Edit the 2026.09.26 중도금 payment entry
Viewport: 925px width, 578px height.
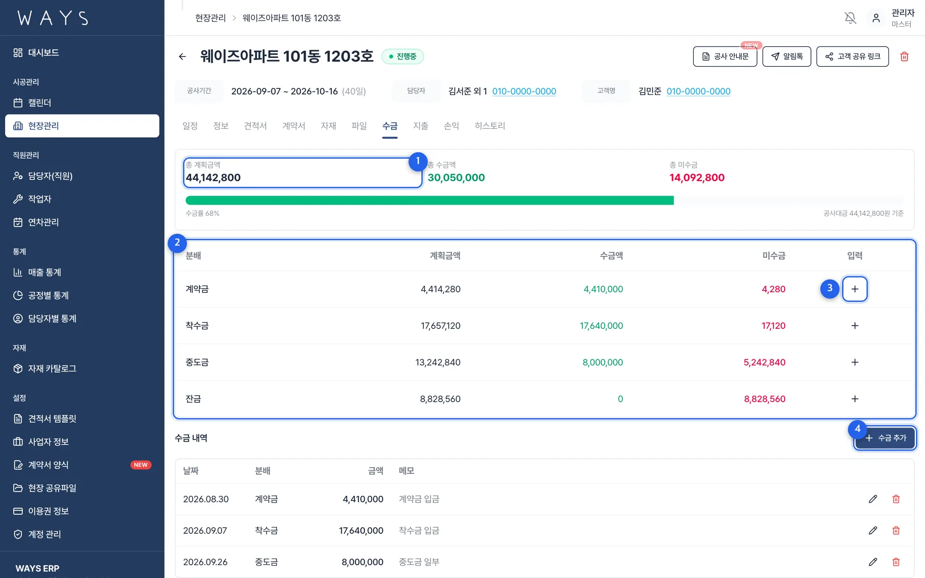[x=873, y=562]
